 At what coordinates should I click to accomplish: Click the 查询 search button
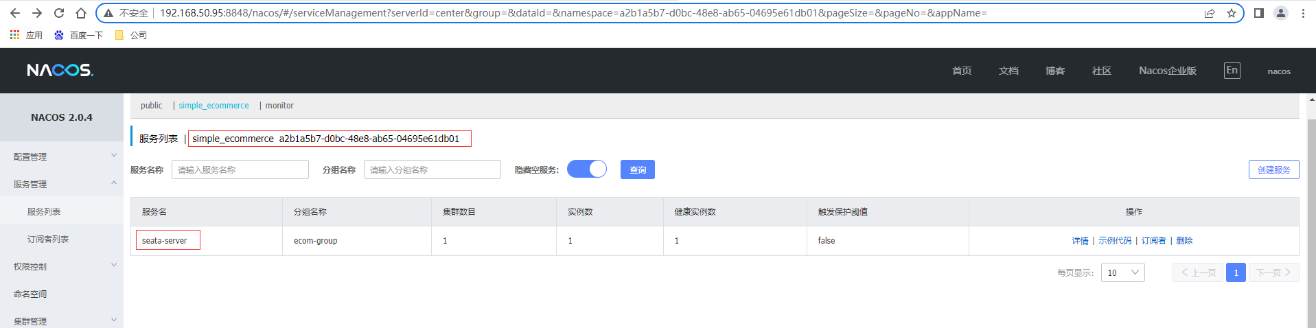[x=638, y=169]
